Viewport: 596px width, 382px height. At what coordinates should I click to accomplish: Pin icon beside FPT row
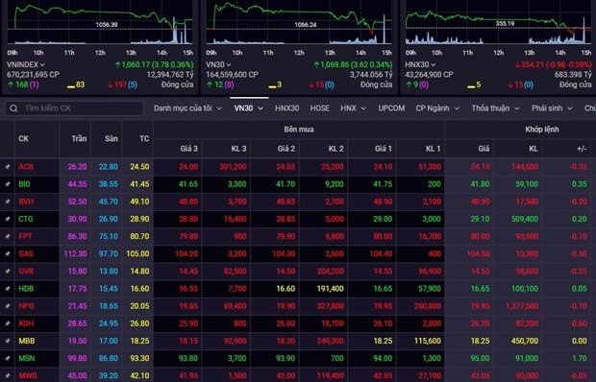click(8, 236)
